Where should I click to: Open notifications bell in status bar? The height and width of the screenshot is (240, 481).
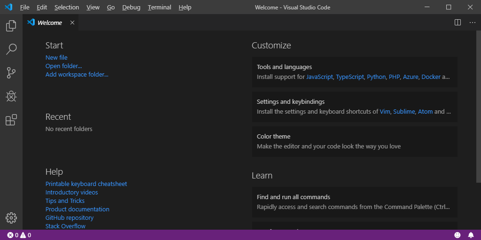pyautogui.click(x=471, y=235)
